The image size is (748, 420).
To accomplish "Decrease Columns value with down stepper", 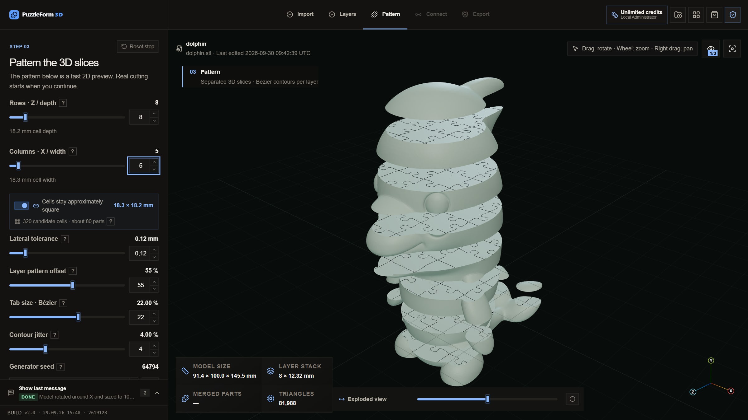I will (154, 169).
